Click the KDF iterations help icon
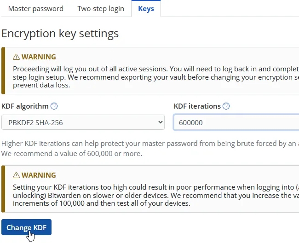The width and height of the screenshot is (299, 243). click(x=226, y=106)
